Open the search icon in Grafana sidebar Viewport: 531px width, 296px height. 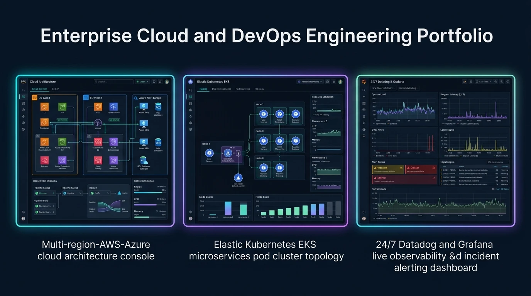[364, 90]
